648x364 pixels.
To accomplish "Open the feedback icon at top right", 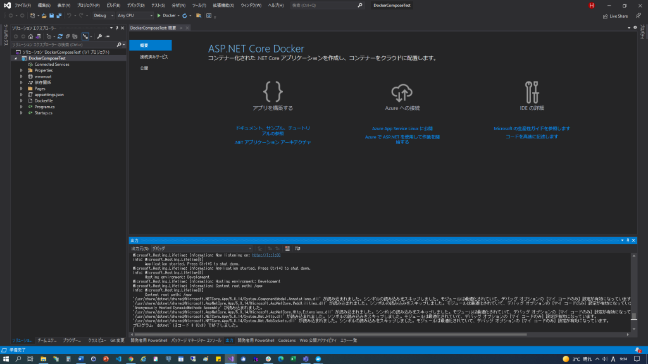I will tap(639, 16).
